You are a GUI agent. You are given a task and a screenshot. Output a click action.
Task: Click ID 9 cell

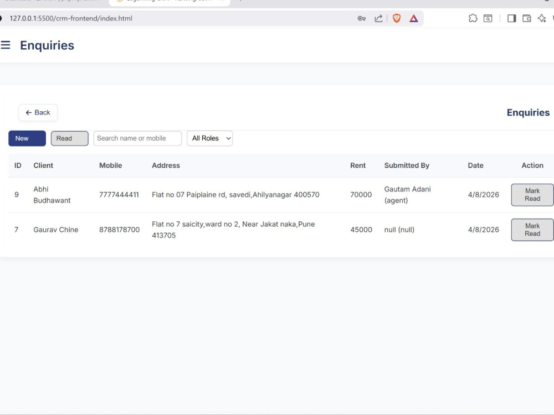[x=17, y=195]
